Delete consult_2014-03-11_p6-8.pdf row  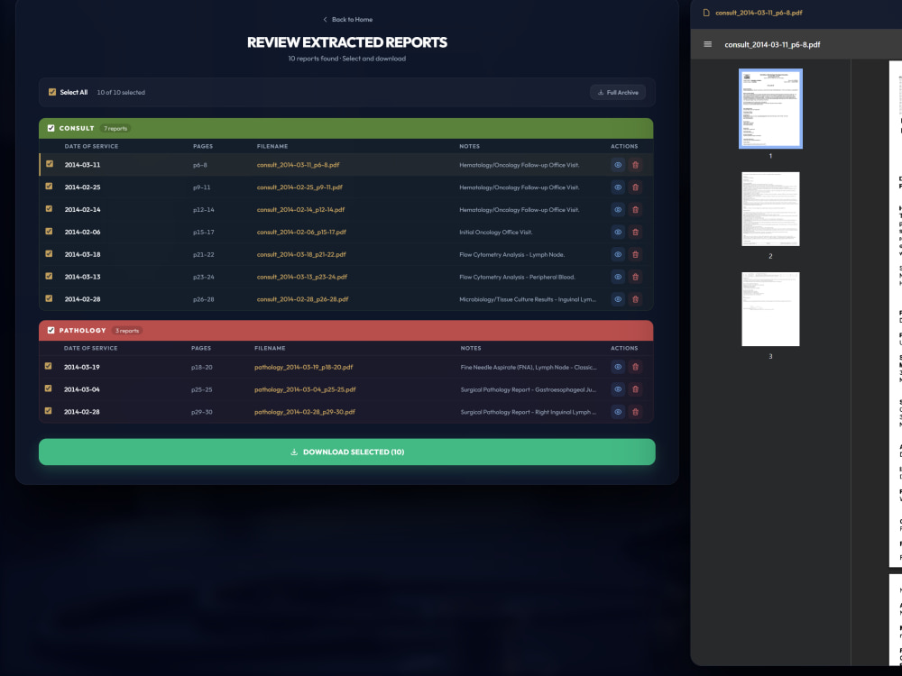coord(635,165)
